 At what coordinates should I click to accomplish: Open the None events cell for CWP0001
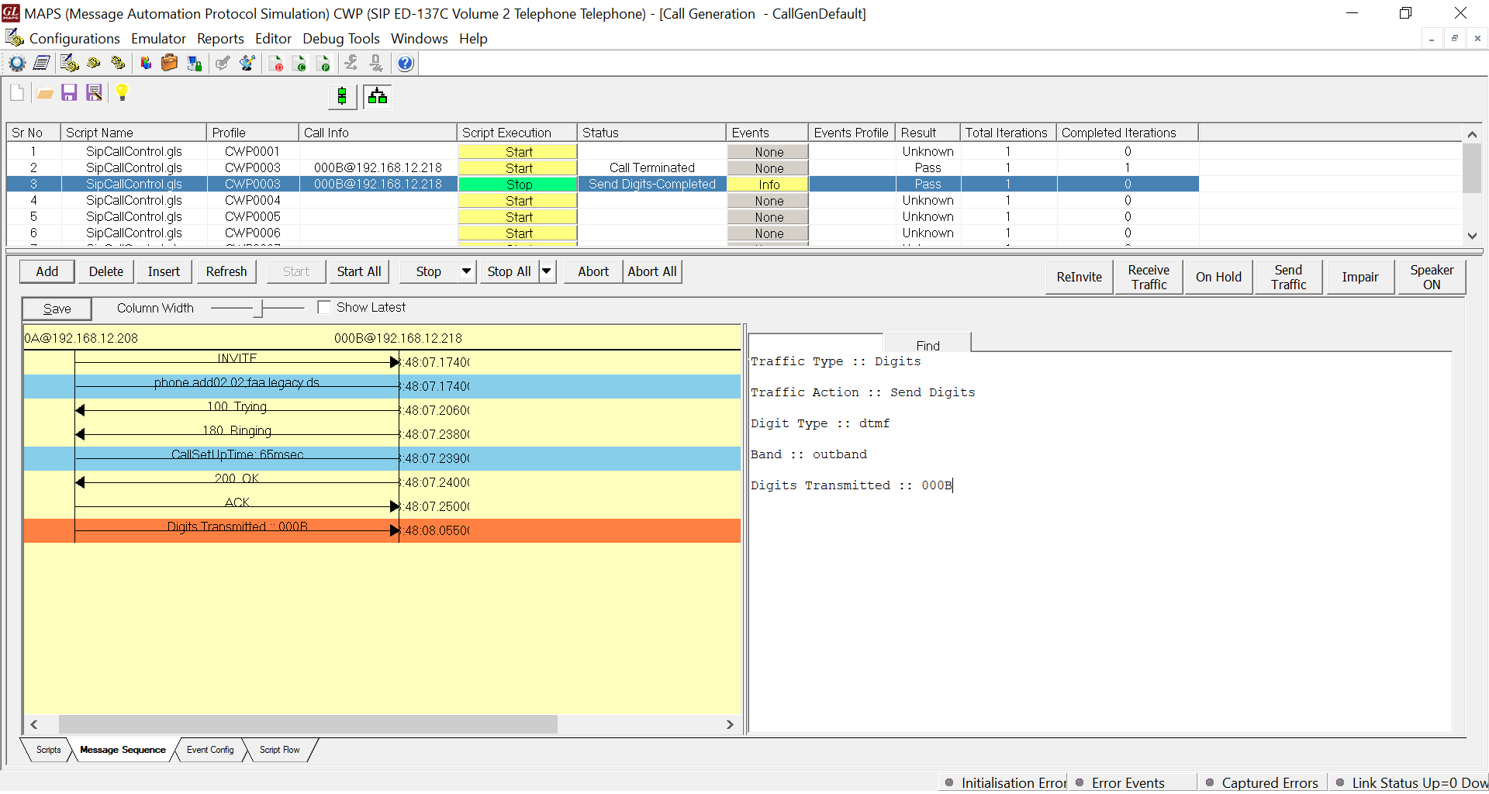[769, 152]
